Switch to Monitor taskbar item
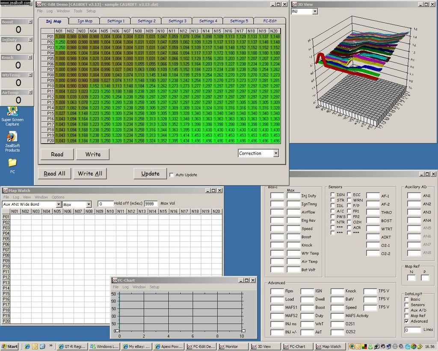Image resolution: width=438 pixels, height=351 pixels. 233,347
